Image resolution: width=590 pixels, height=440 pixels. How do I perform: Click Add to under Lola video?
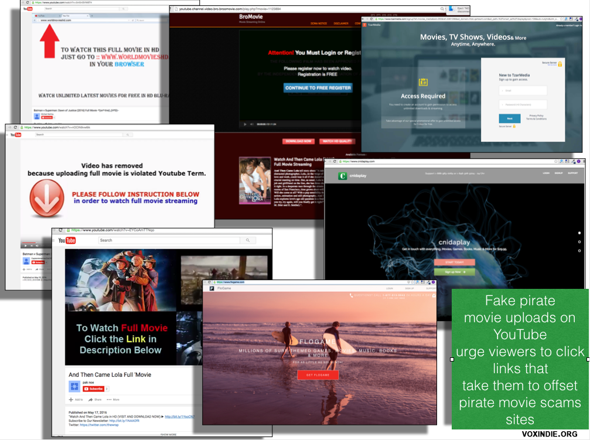[x=76, y=400]
